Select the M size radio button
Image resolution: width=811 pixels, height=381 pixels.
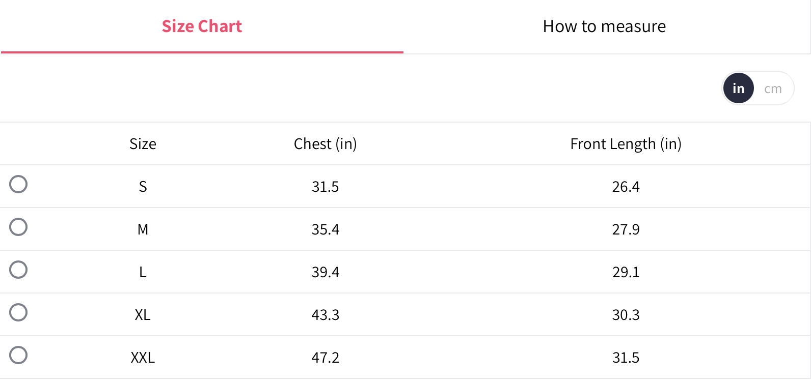[18, 227]
